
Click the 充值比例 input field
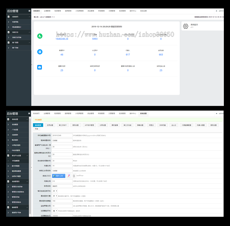(x=62, y=166)
